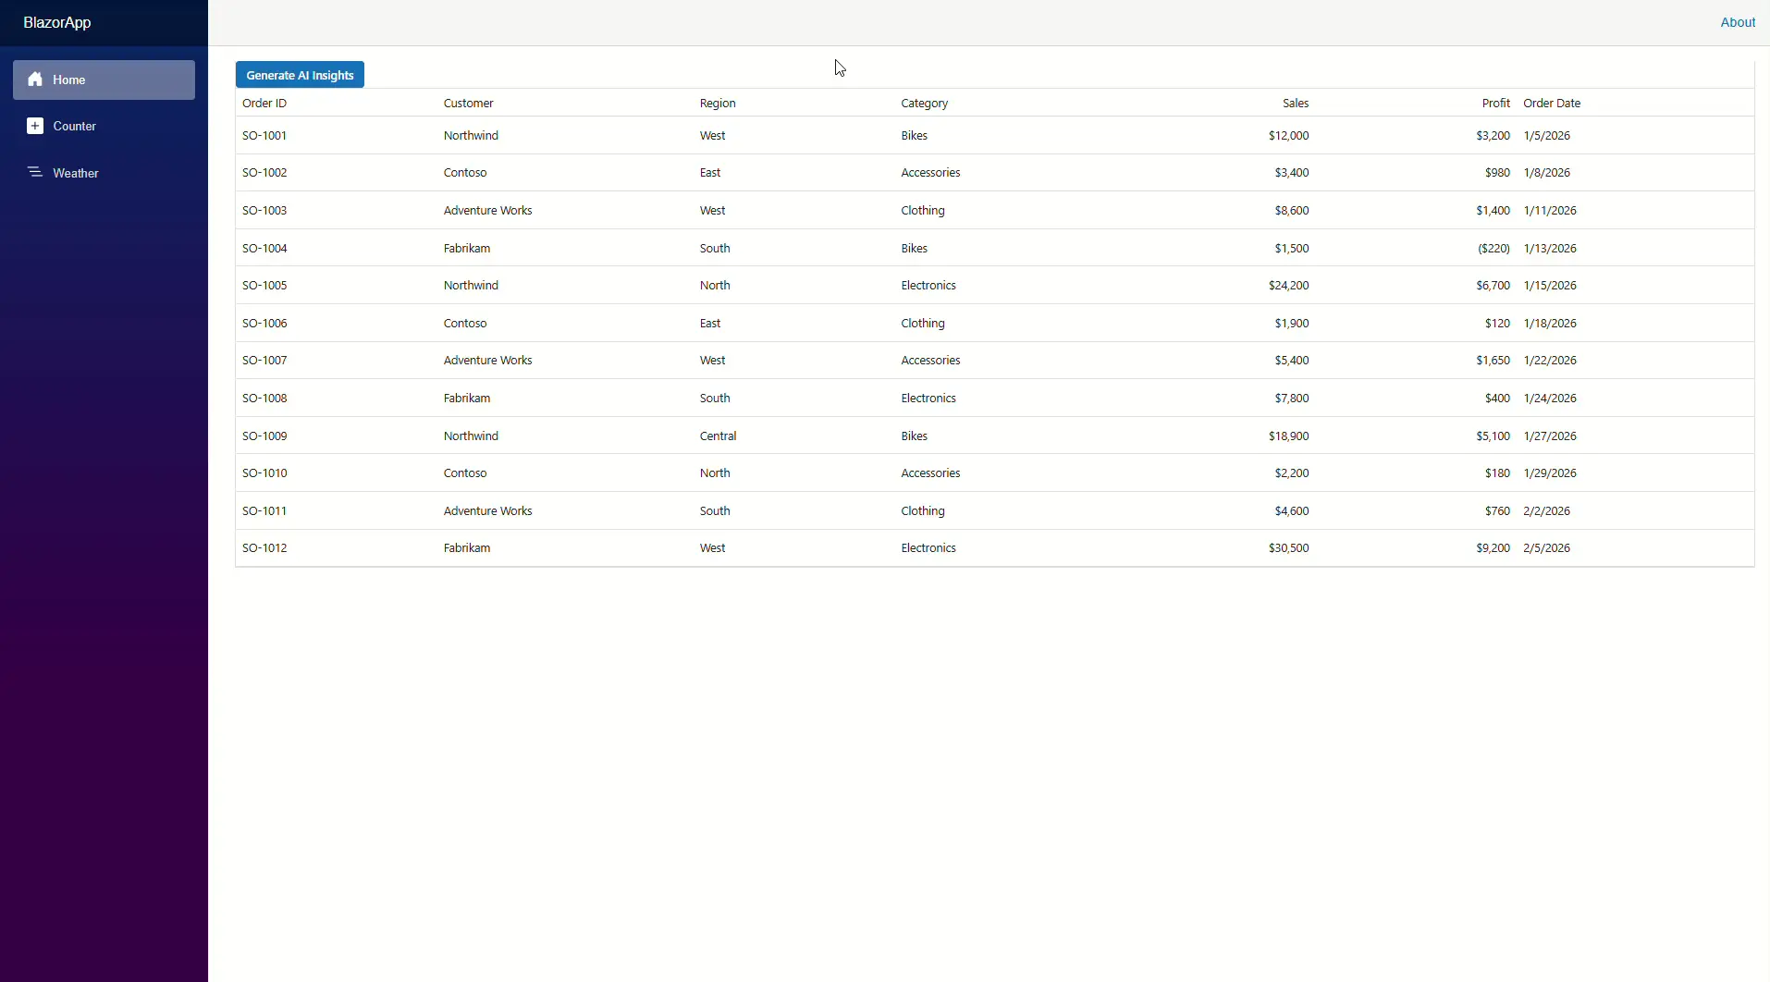The height and width of the screenshot is (982, 1770).
Task: Select order SO-1004 cell
Action: click(264, 249)
